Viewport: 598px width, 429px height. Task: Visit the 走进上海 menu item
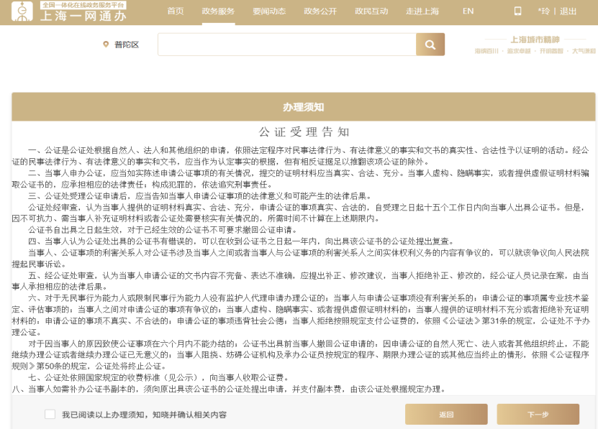(x=422, y=11)
